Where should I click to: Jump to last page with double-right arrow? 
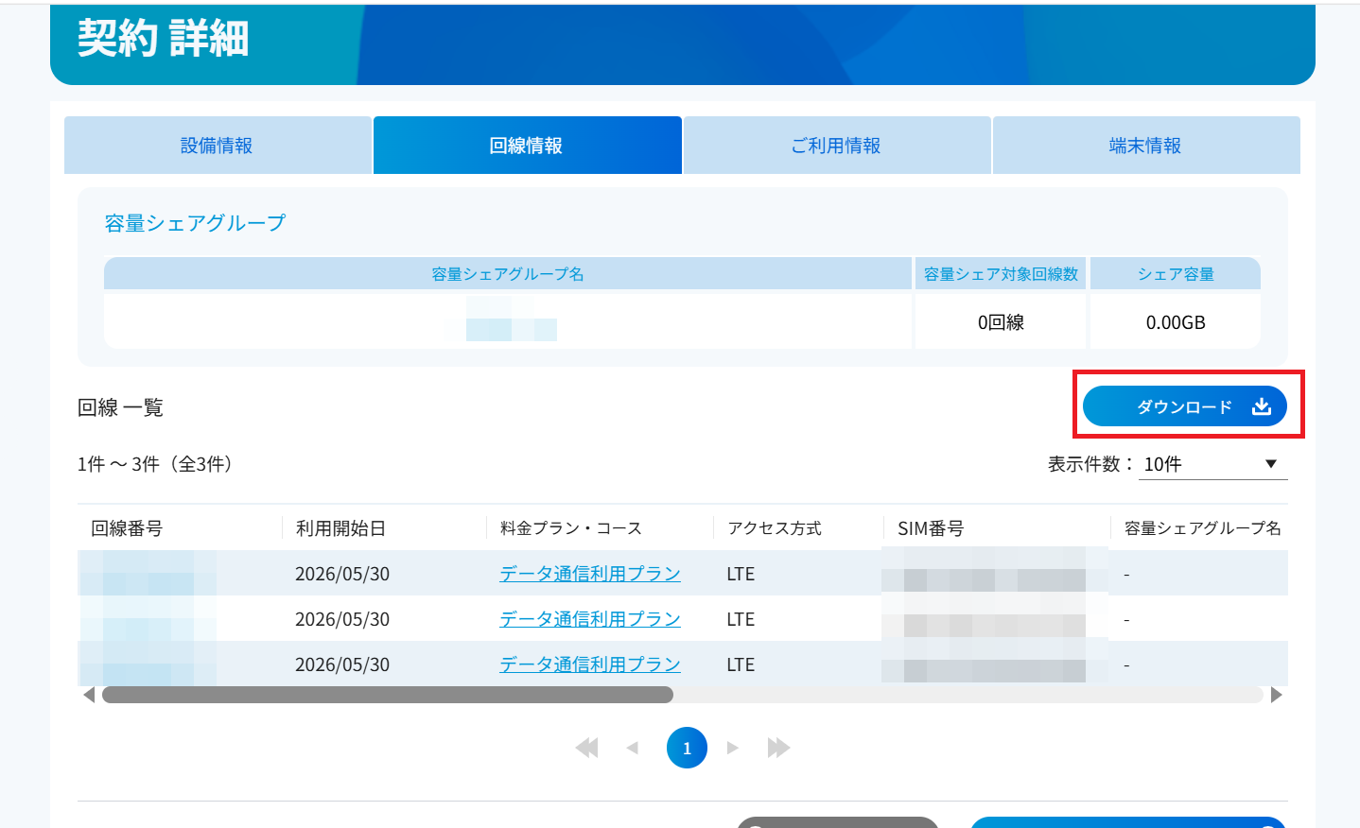click(778, 748)
